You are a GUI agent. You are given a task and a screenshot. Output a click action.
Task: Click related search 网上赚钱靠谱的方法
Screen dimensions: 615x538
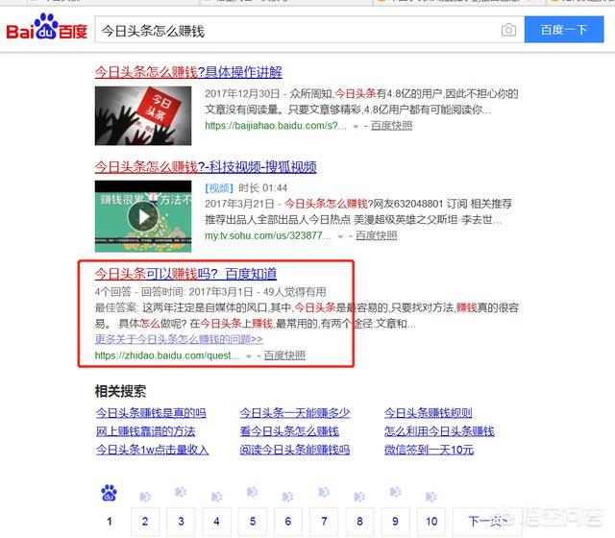click(145, 431)
